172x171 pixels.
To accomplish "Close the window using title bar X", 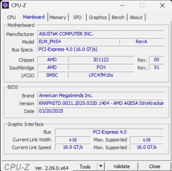I will click(162, 5).
